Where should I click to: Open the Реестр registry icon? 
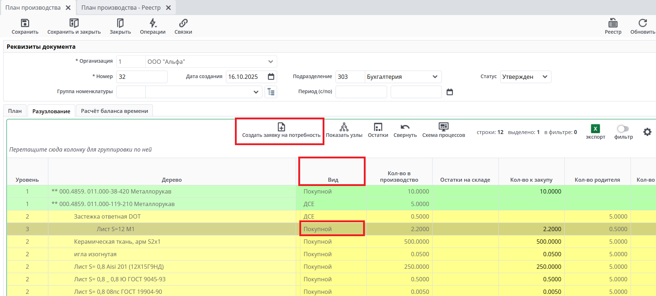(x=613, y=23)
